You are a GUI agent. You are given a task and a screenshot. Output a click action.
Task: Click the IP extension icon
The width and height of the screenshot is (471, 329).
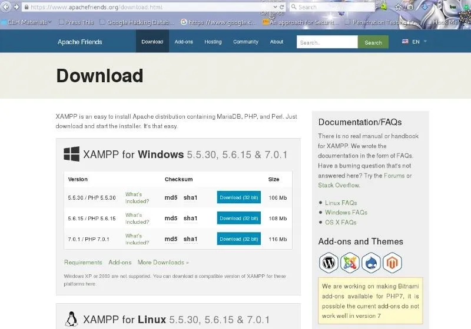pos(439,6)
